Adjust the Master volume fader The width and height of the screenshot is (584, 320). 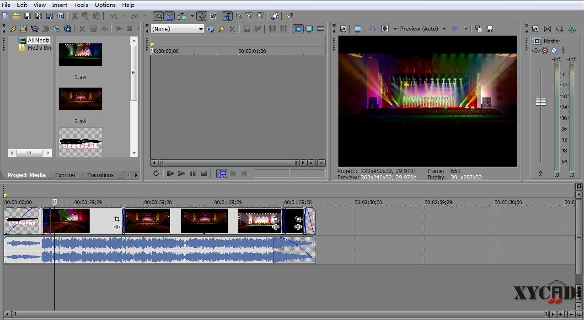541,102
